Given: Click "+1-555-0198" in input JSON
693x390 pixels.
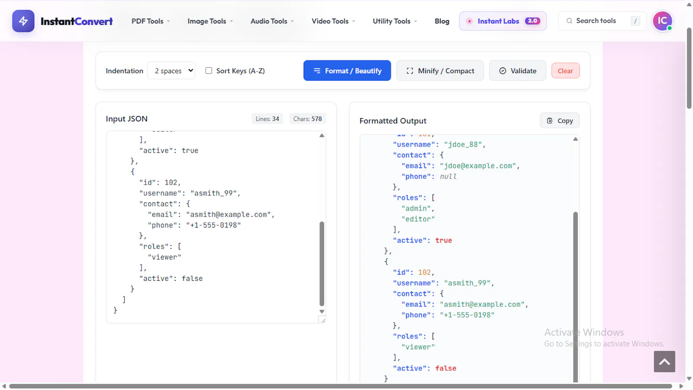Looking at the screenshot, I should coord(214,225).
